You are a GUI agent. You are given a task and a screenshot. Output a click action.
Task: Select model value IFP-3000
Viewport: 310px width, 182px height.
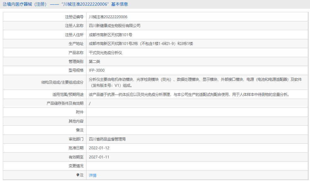click(x=97, y=70)
